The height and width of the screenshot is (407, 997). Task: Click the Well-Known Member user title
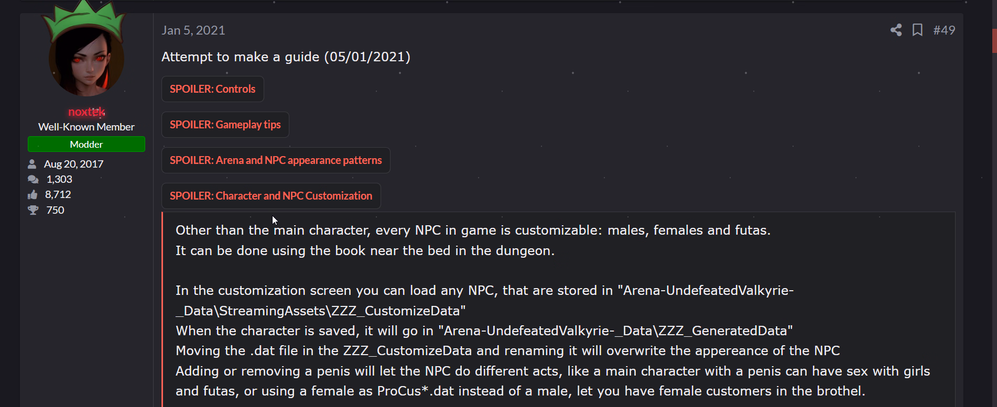86,127
